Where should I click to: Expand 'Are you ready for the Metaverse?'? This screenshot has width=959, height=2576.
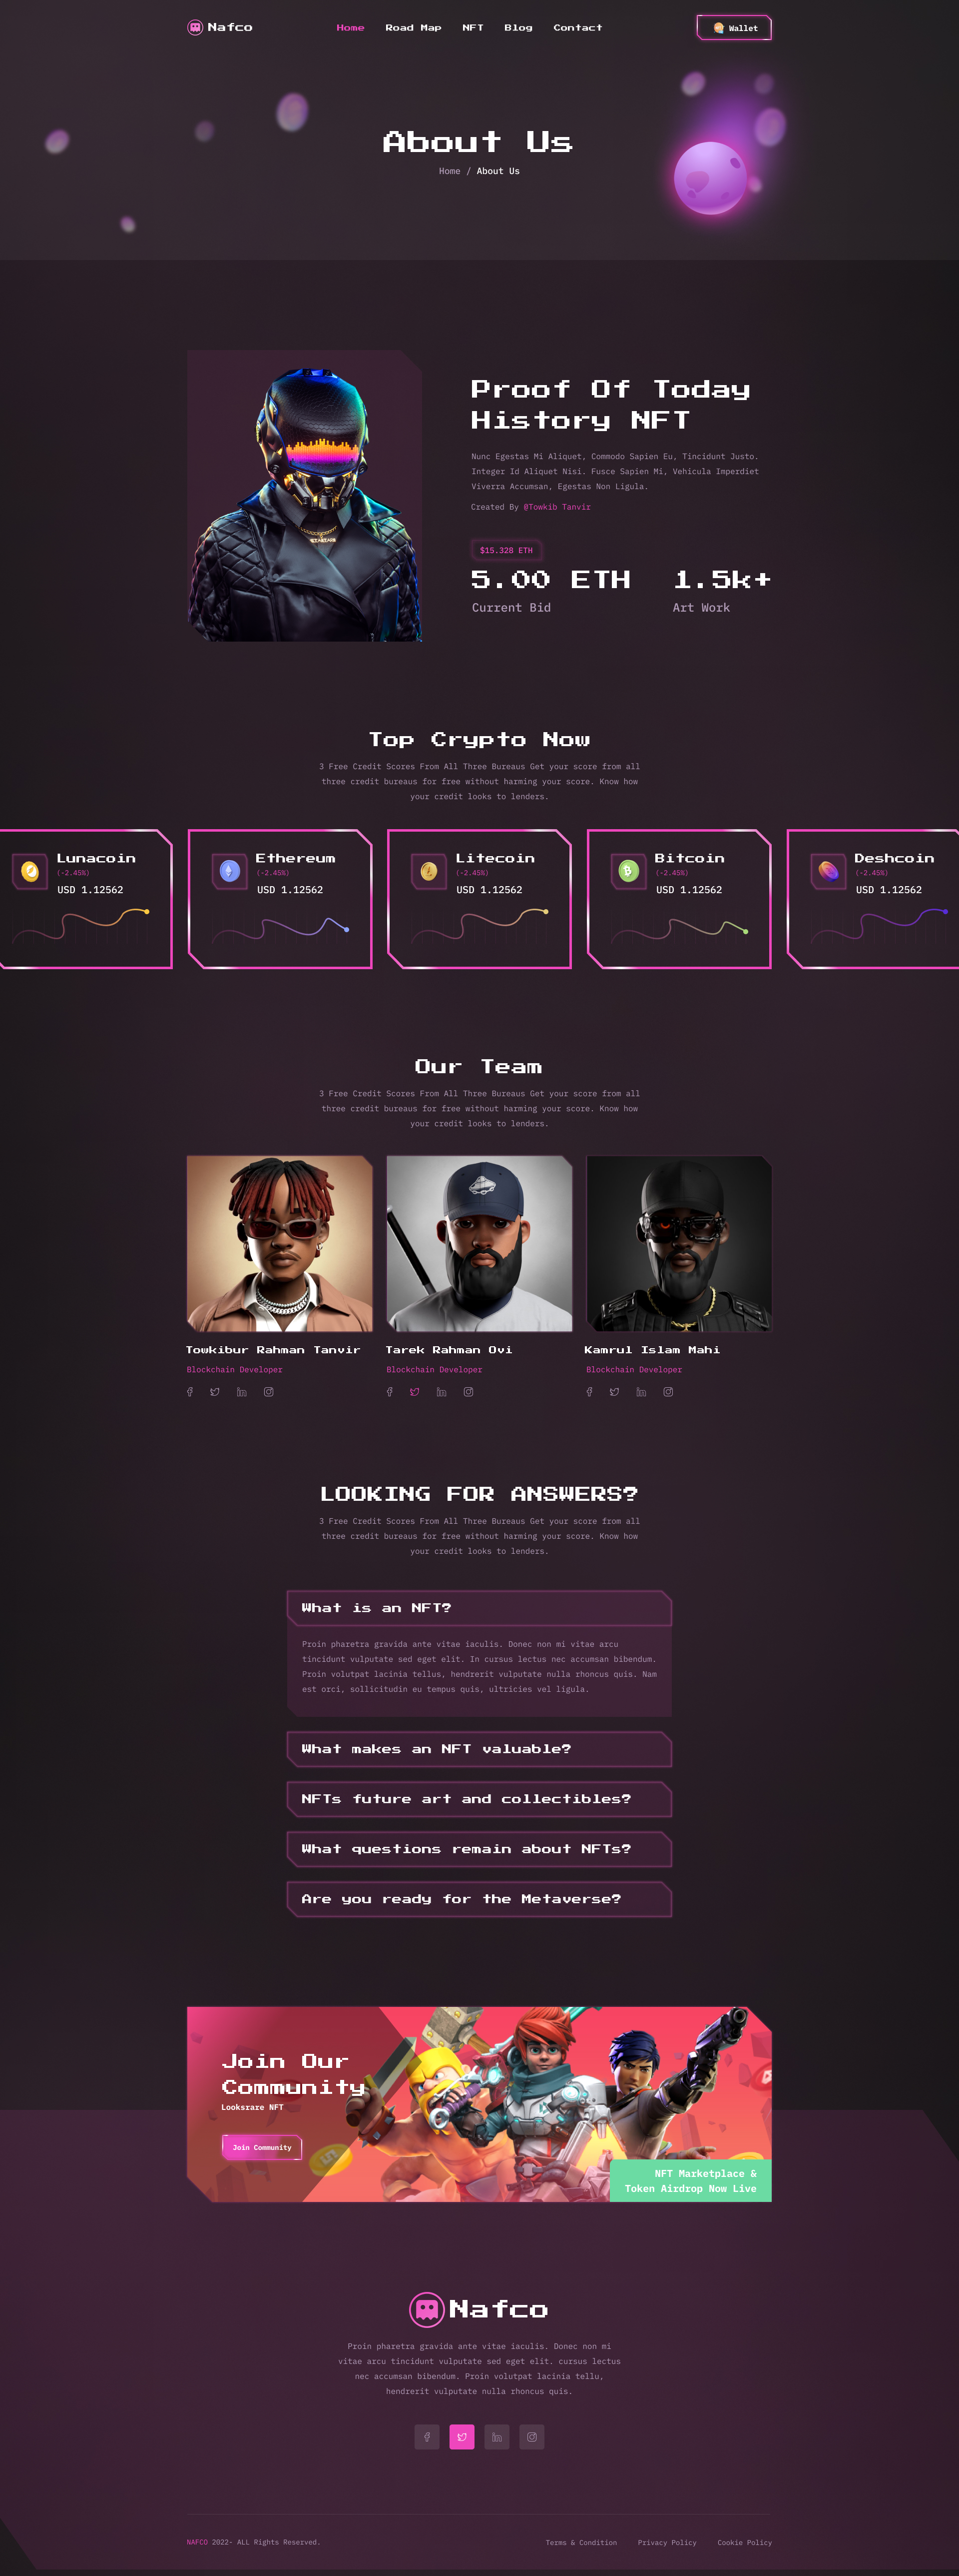(479, 1899)
